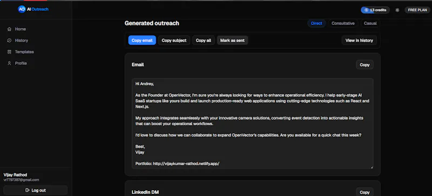This screenshot has height=196, width=432.
Task: Toggle the light/dark theme sun icon
Action: 397,10
